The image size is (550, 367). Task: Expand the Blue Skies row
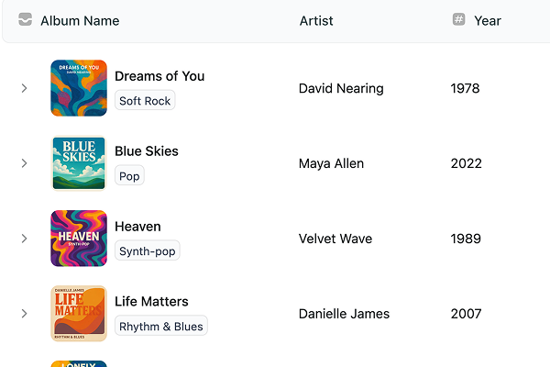click(x=25, y=163)
